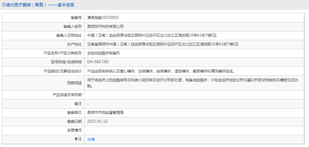309x147 pixels.
Task: Click the model value DH-560 CBS
Action: pos(98,62)
